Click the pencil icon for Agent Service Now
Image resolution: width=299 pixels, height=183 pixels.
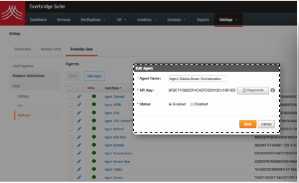coord(79,161)
